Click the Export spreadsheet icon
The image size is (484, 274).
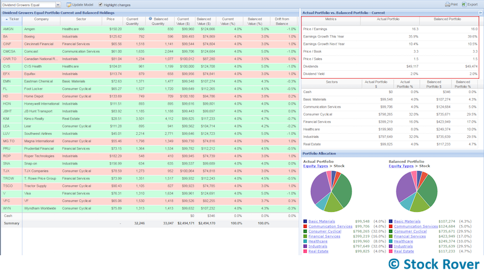tap(464, 4)
